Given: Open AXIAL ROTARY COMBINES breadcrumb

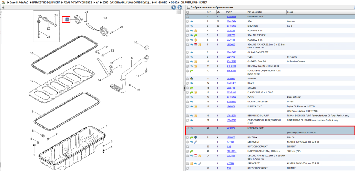Looking at the screenshot, I should [78, 2].
